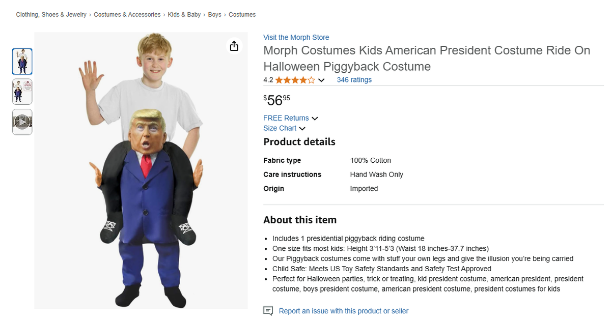
Task: Open the 346 ratings link
Action: (x=354, y=80)
